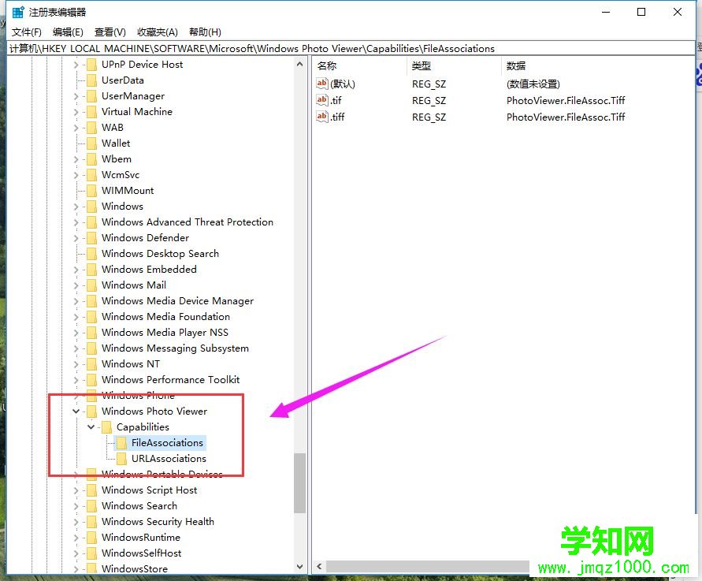
Task: Select the Windows Defender tree item
Action: [x=148, y=237]
